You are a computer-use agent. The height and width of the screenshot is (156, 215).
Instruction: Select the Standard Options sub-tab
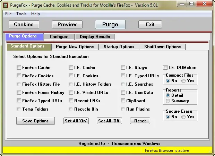[x=29, y=47]
